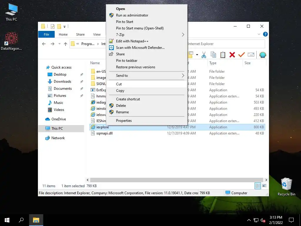Click the Copy pages toolbar icon

[213, 55]
